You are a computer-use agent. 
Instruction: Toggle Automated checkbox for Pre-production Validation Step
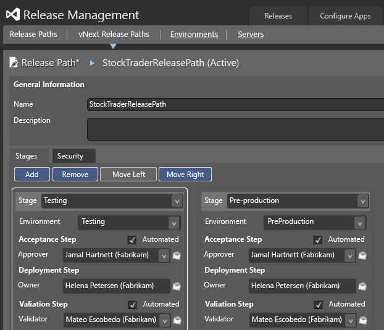click(x=319, y=305)
